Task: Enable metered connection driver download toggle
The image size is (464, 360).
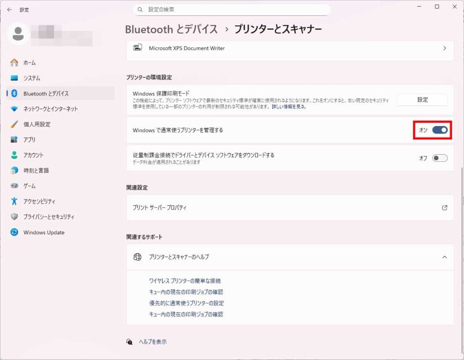Action: 440,158
